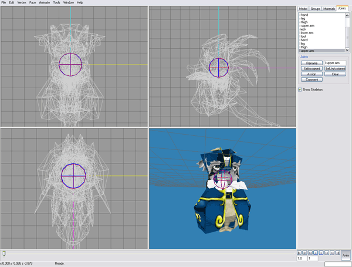Open the Help menu
Screen dimensions: 352x267
click(x=80, y=2)
